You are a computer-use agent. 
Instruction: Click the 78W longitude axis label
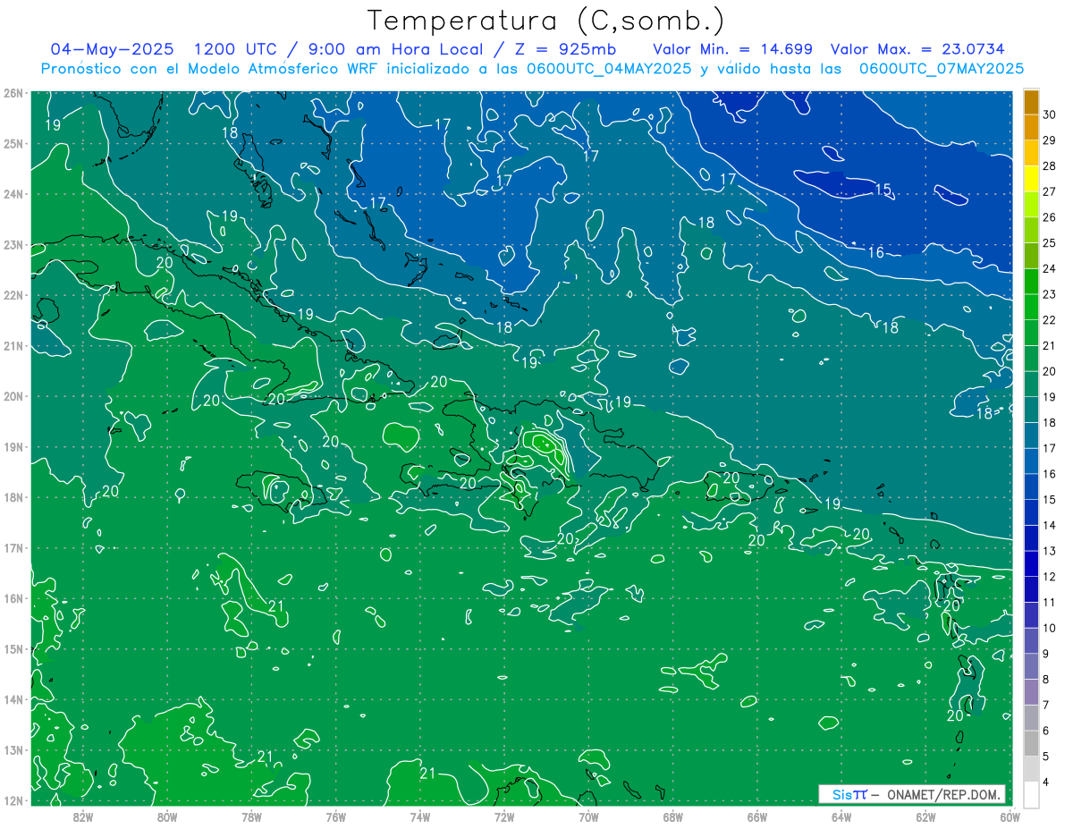coord(251,816)
